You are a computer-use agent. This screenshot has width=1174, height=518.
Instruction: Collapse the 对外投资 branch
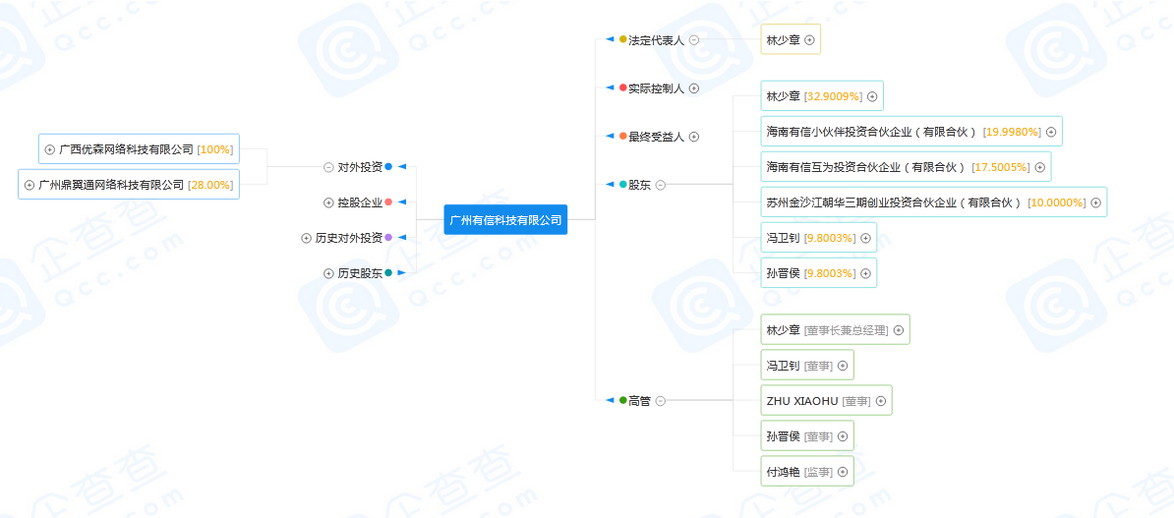pos(328,167)
